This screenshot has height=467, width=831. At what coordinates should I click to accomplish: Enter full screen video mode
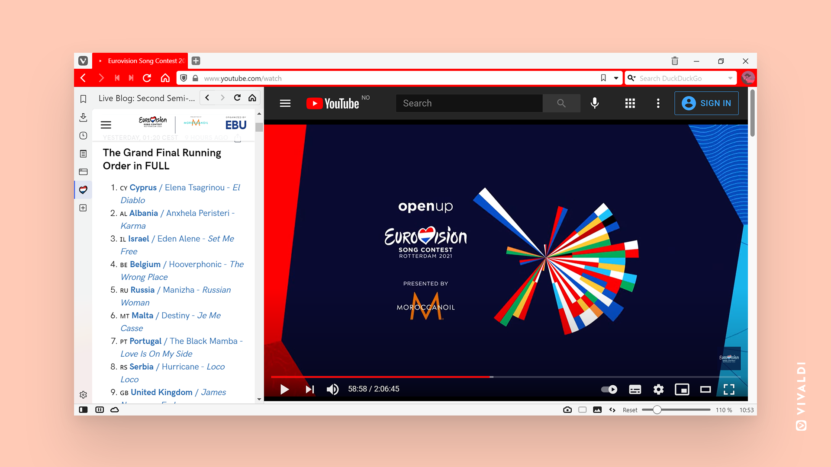[729, 389]
